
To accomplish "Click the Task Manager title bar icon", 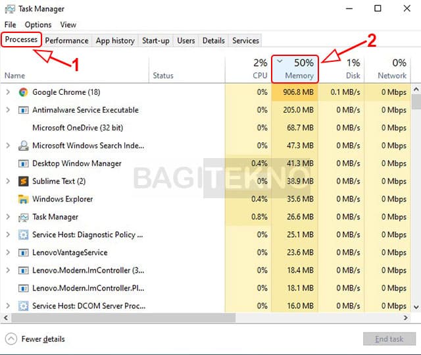I will pyautogui.click(x=10, y=9).
